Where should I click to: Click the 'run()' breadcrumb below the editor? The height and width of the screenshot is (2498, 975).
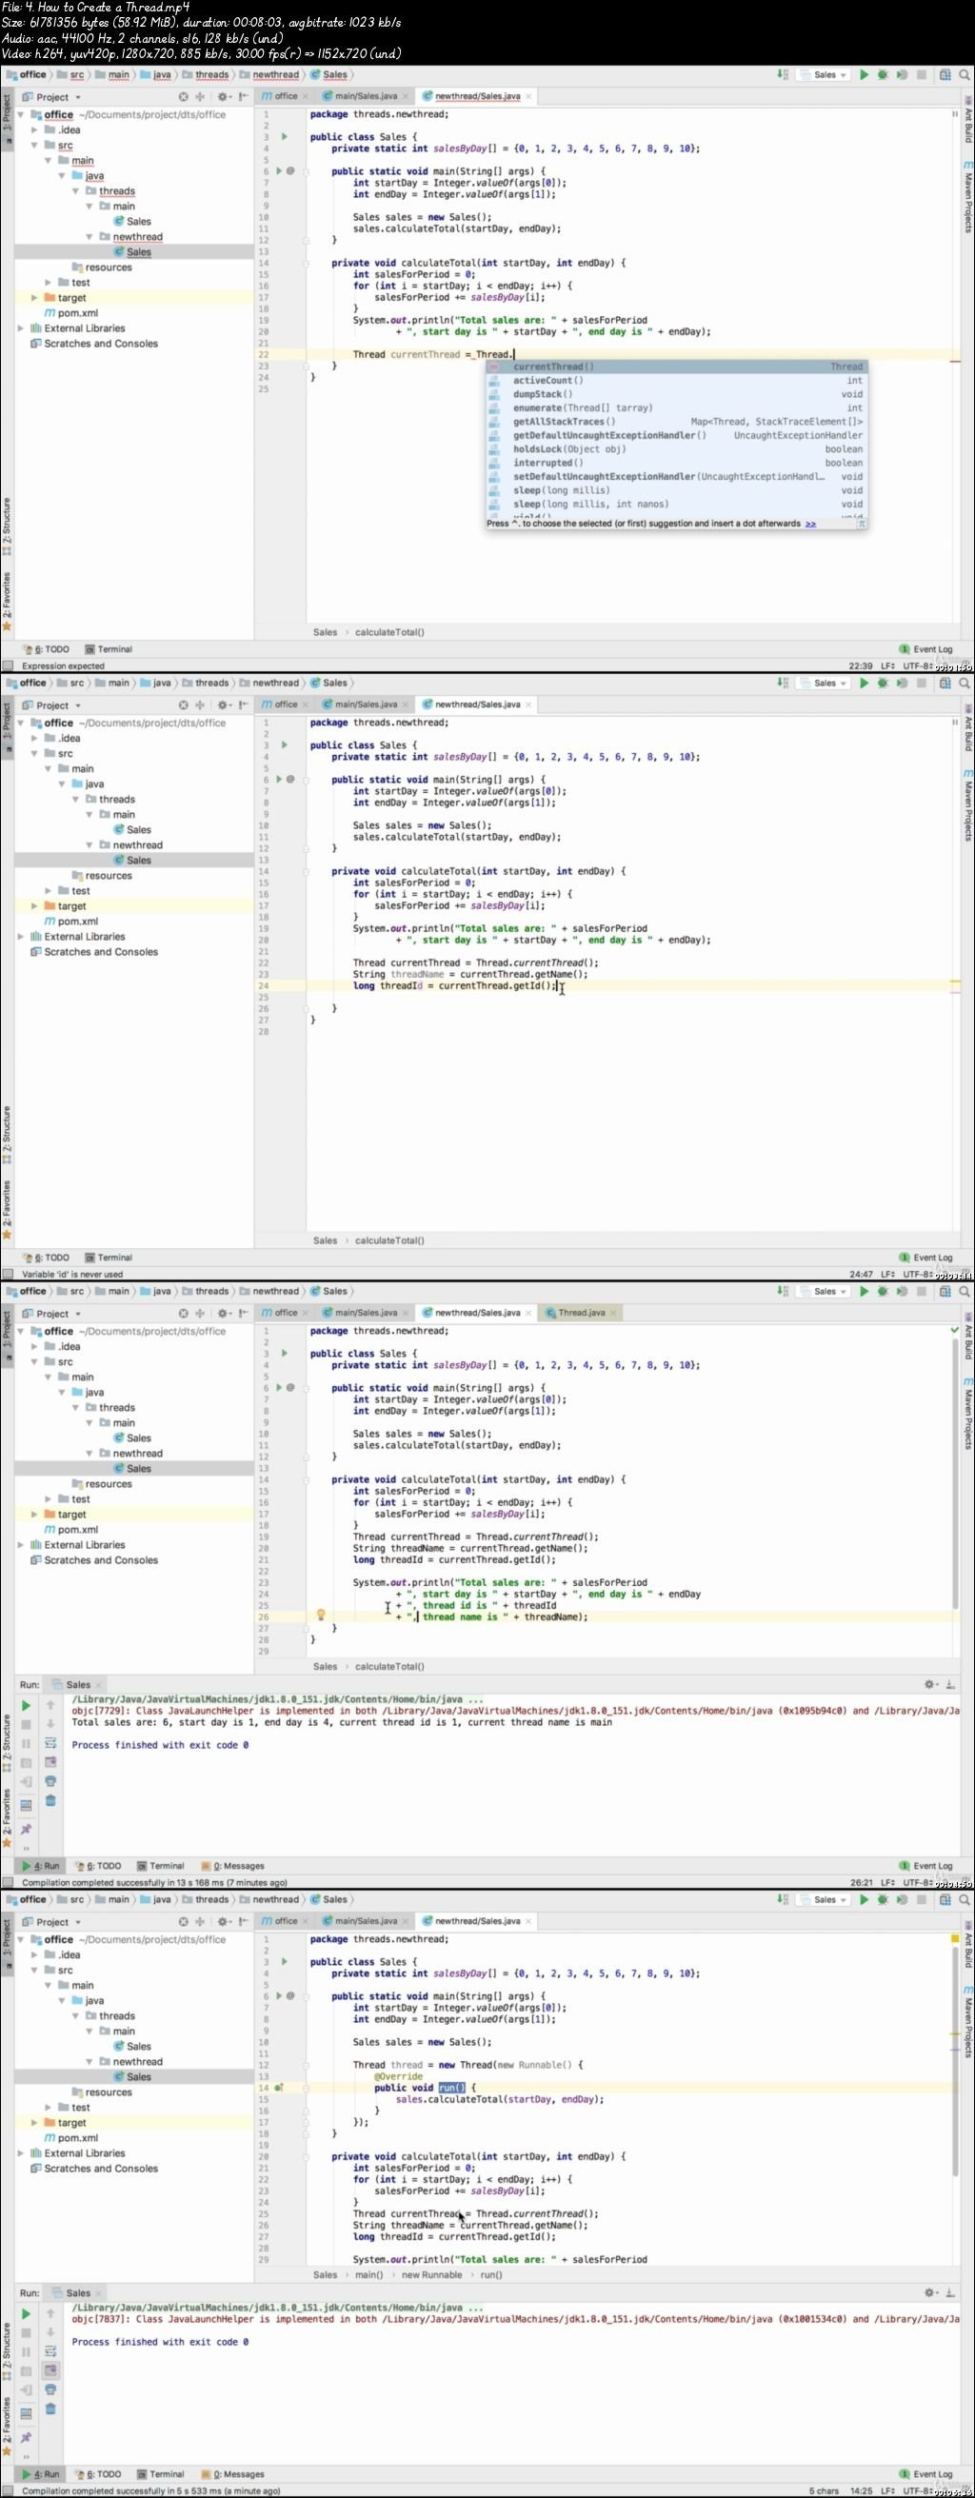pos(491,2275)
